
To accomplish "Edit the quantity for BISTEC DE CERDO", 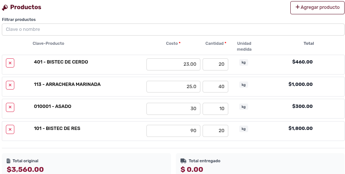I will (x=215, y=64).
